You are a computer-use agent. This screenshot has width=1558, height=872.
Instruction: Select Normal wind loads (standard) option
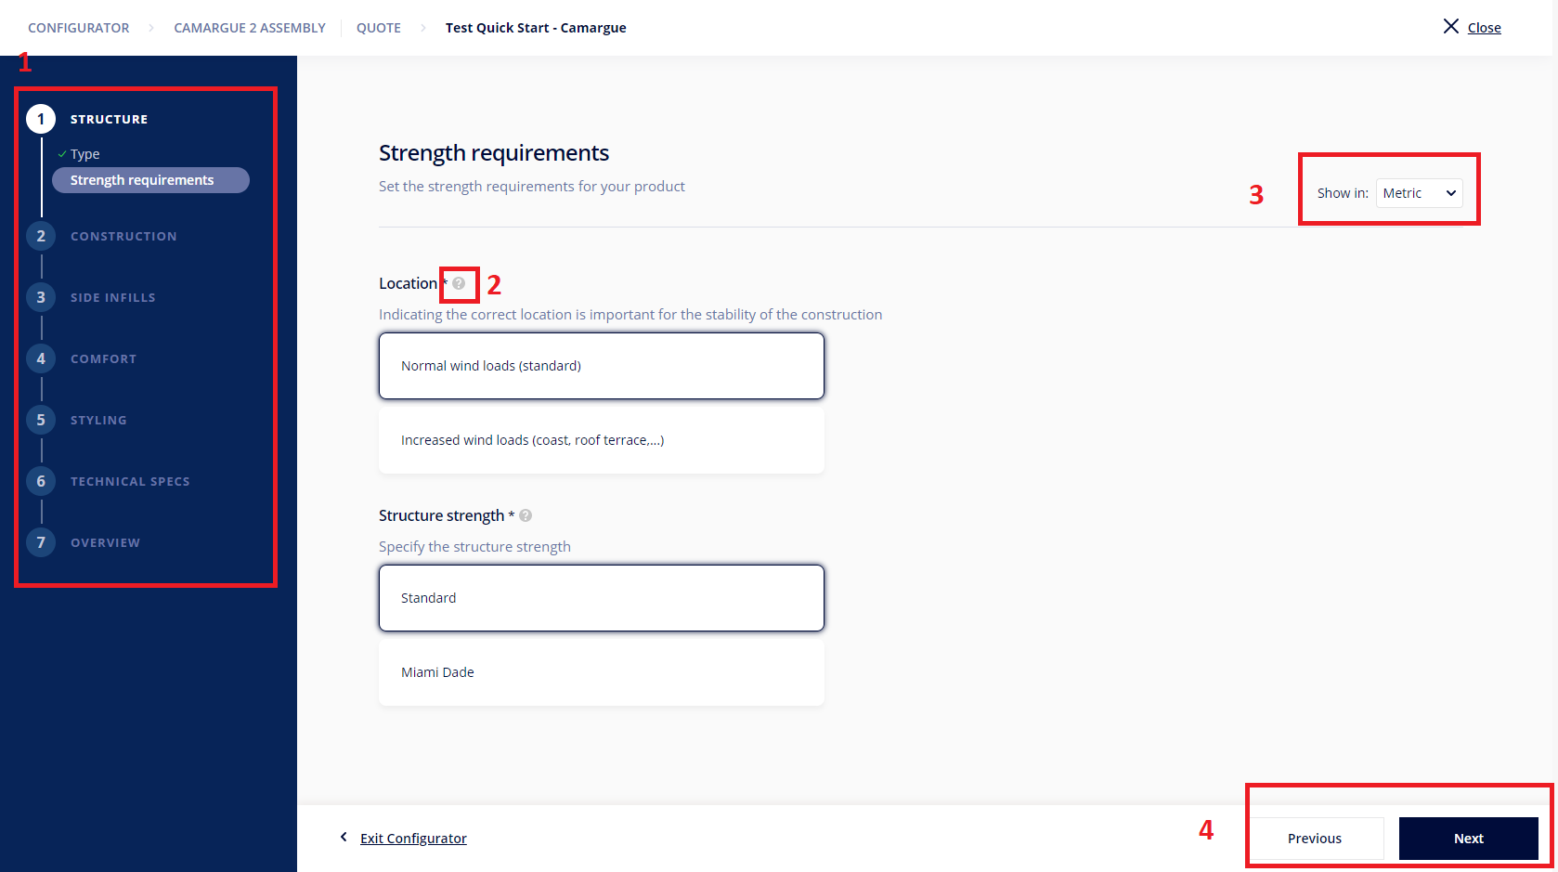[601, 366]
